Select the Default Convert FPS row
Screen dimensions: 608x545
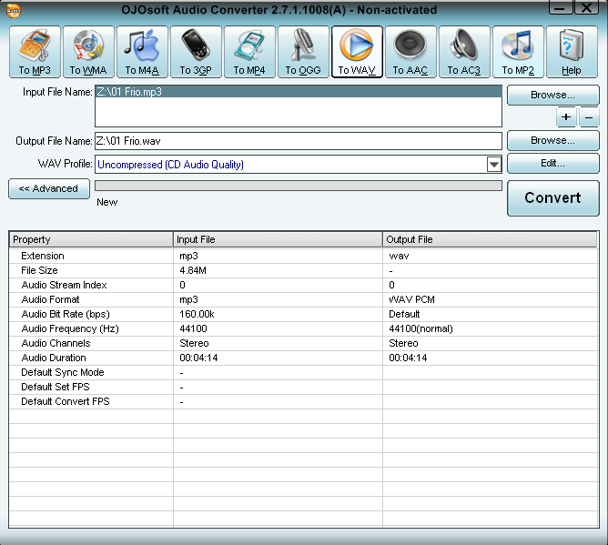point(303,401)
